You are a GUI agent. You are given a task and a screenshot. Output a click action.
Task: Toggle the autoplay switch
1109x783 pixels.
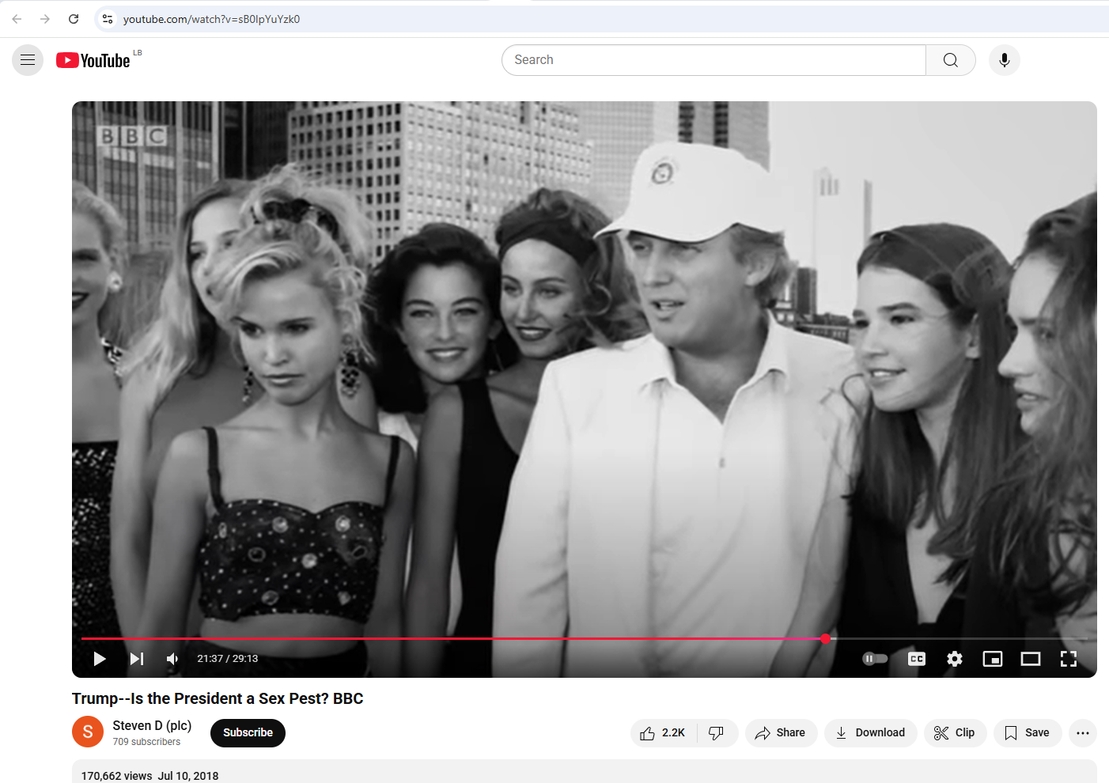[x=875, y=659]
